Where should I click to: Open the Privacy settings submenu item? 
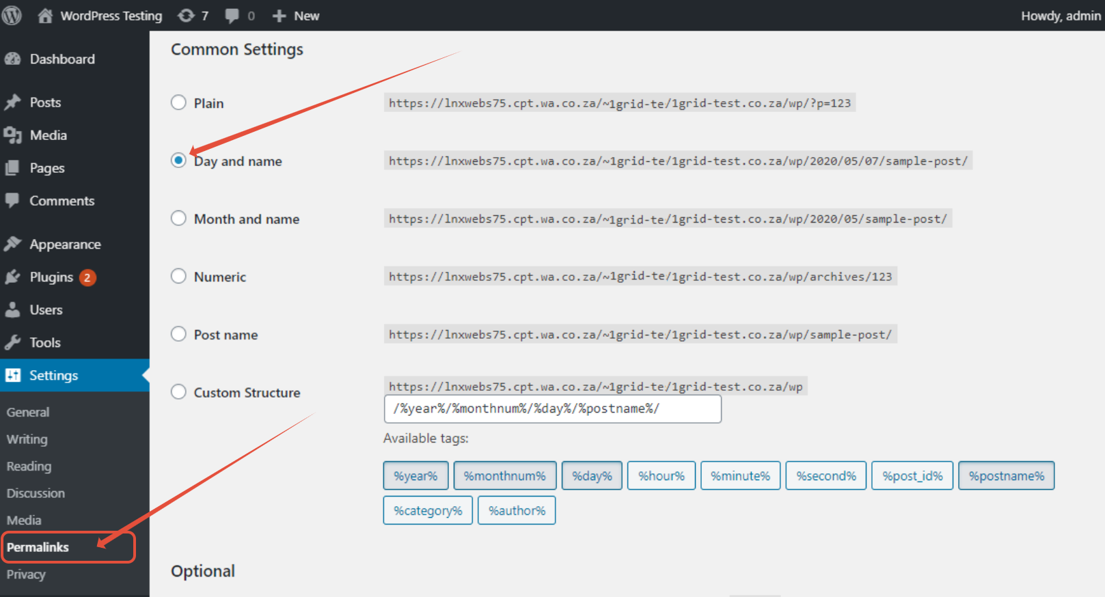click(x=26, y=574)
